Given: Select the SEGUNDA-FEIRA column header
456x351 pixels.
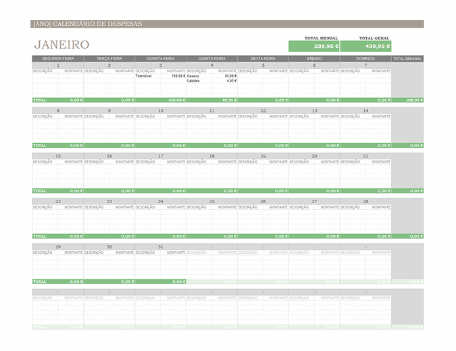Looking at the screenshot, I should coord(58,59).
